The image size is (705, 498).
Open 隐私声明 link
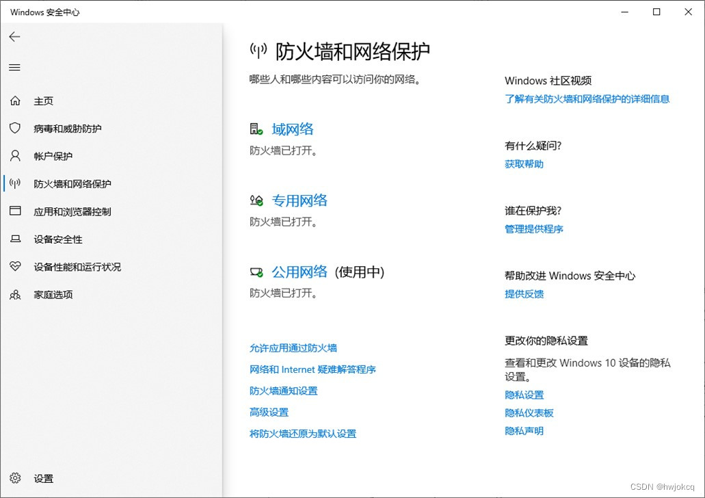(524, 431)
